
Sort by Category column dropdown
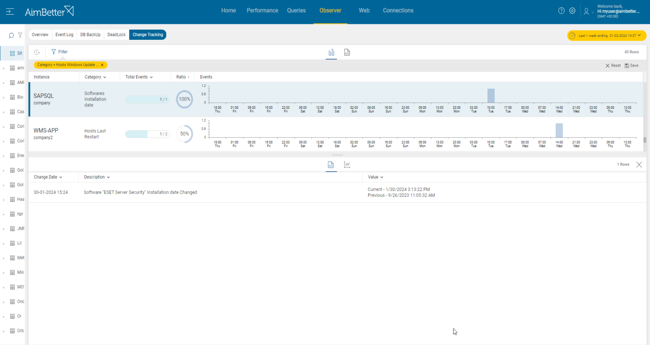(x=95, y=77)
